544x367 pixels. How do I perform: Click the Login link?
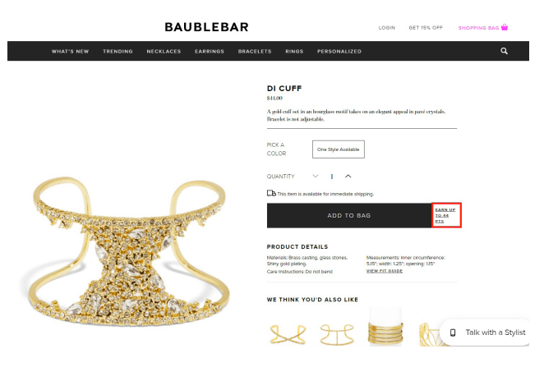point(387,28)
